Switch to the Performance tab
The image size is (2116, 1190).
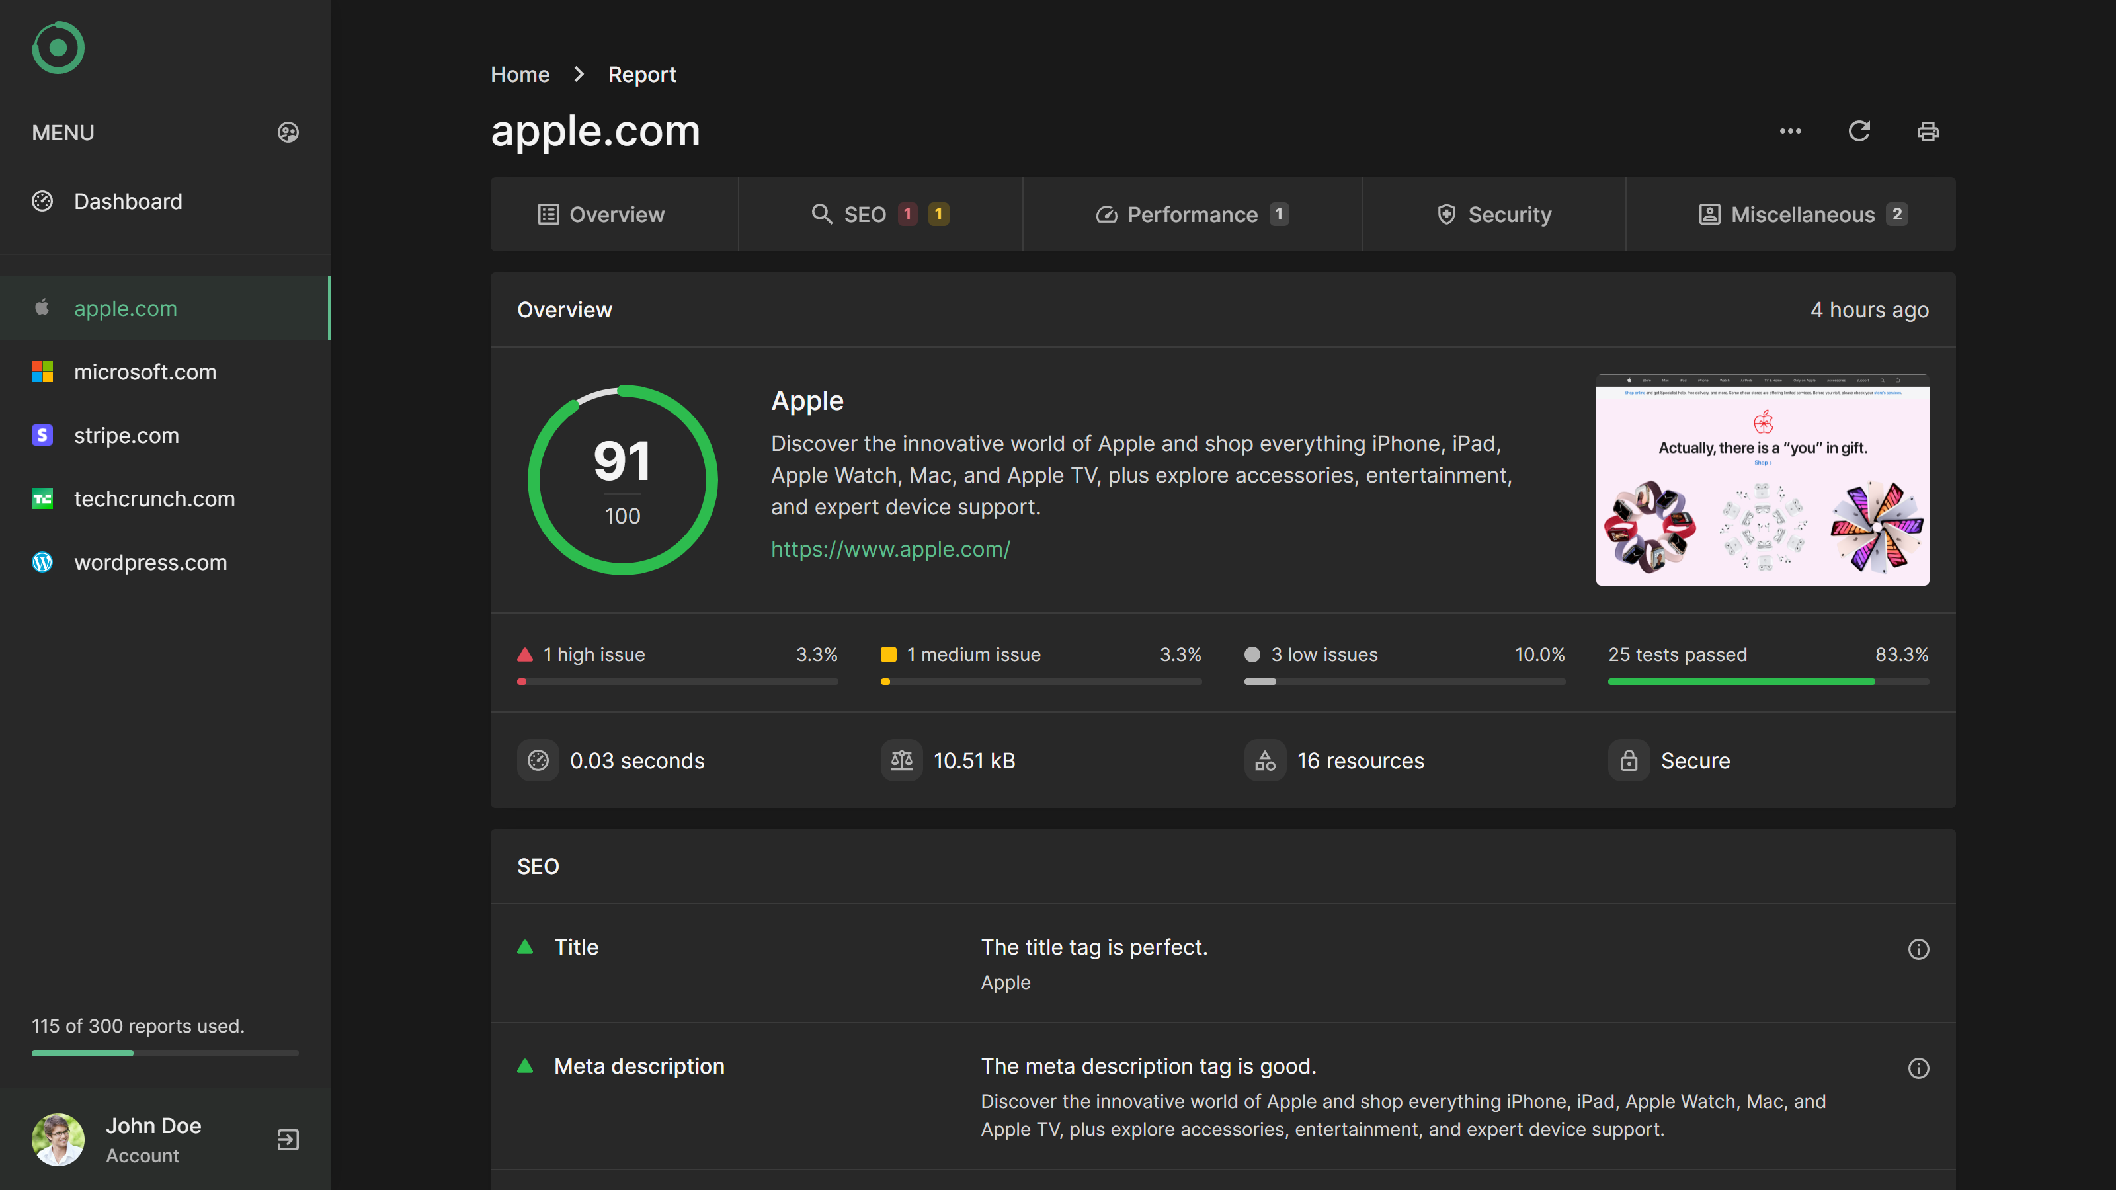1191,214
